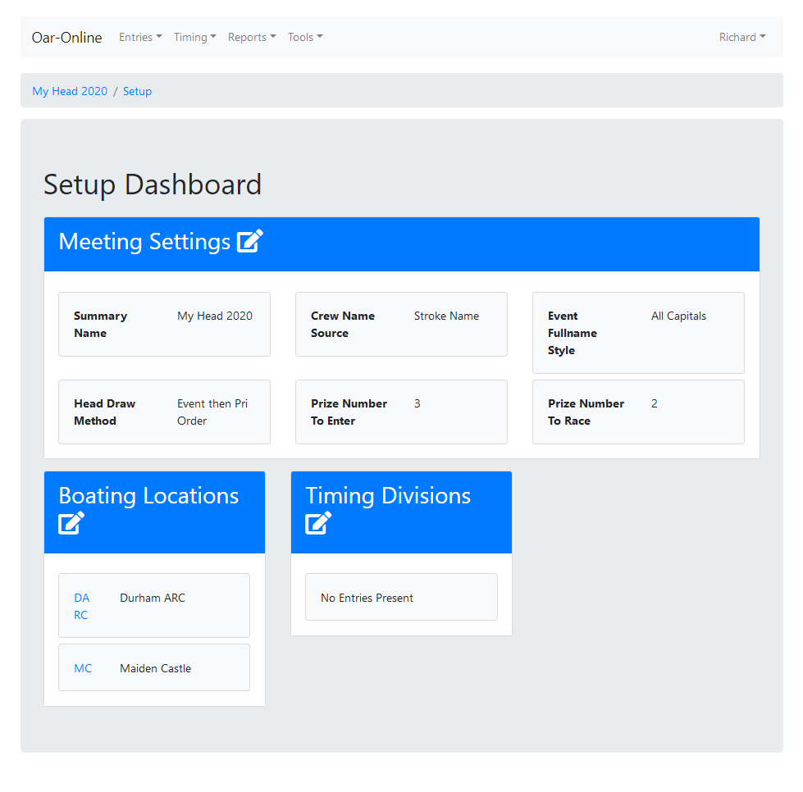The height and width of the screenshot is (792, 803).
Task: Open the Tools navbar menu
Action: pos(305,37)
